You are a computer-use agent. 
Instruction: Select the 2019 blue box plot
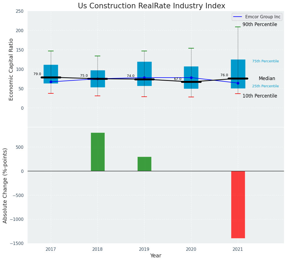click(x=144, y=69)
